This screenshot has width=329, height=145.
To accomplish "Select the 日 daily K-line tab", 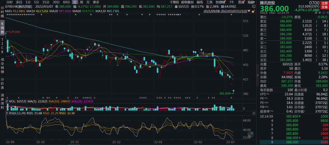I will click(75, 2).
